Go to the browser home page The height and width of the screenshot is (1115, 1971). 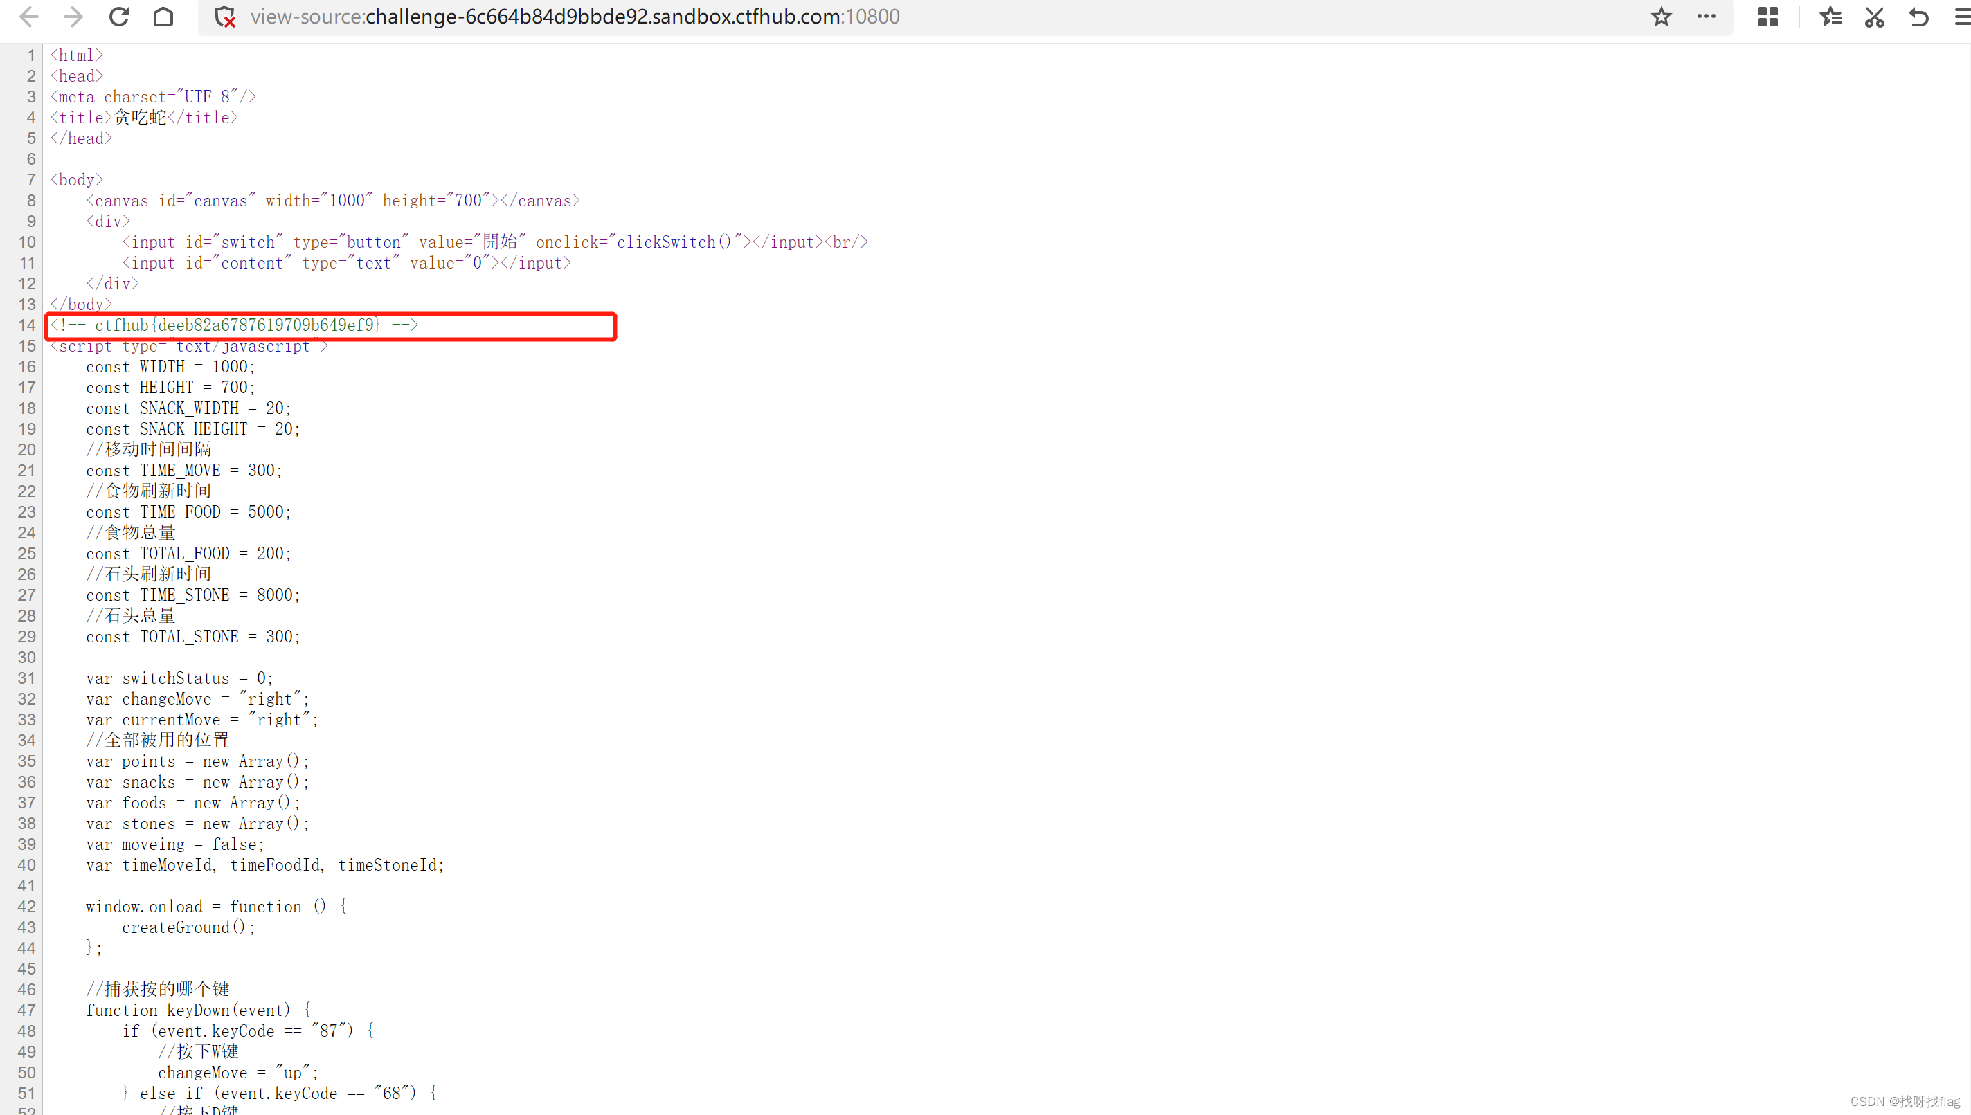pos(163,17)
